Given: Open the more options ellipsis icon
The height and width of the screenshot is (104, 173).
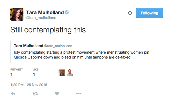Looking at the screenshot, I should tap(79, 94).
